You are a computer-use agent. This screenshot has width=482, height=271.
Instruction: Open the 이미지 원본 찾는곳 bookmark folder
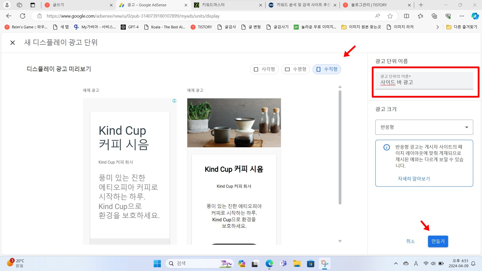point(361,27)
